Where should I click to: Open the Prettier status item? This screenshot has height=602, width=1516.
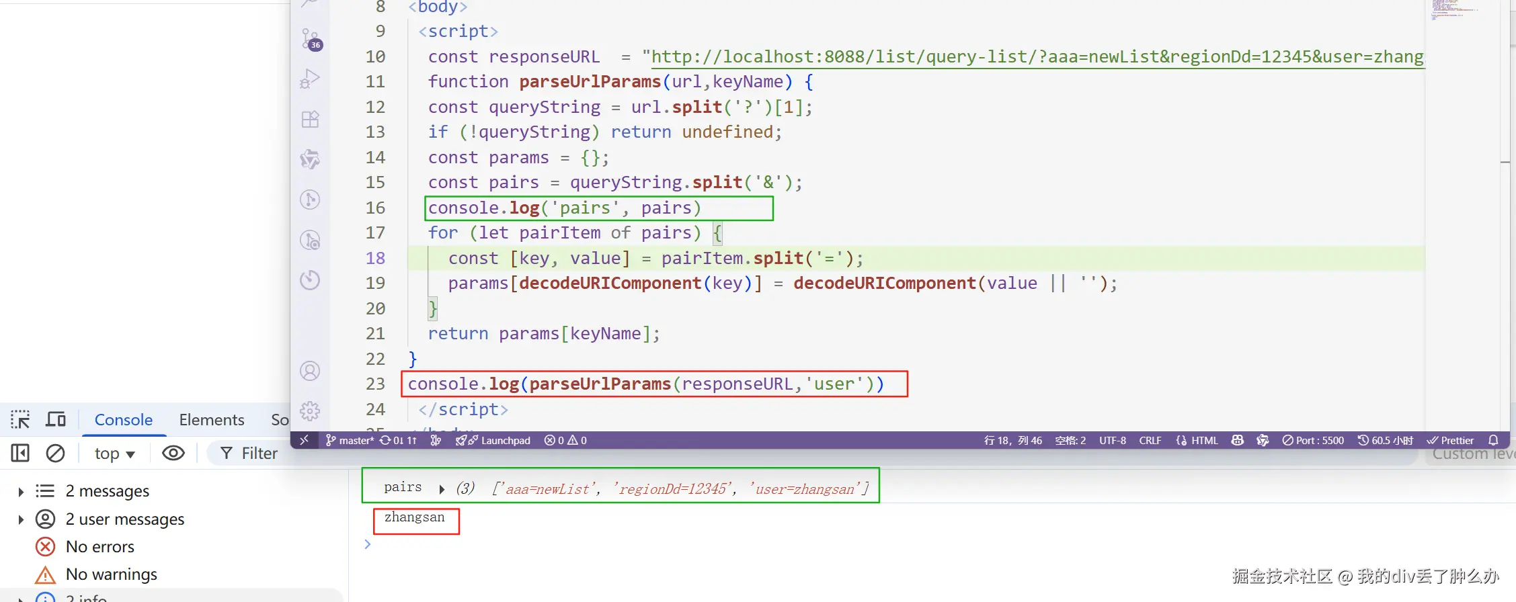pyautogui.click(x=1450, y=440)
